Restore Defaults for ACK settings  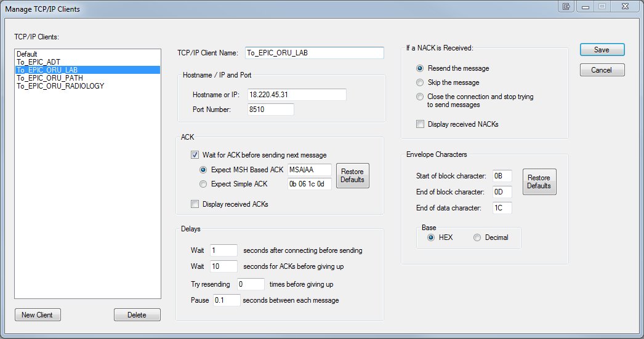[x=352, y=176]
